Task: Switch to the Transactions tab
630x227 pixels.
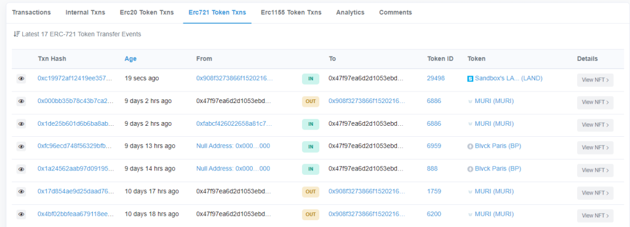Action: (x=31, y=12)
